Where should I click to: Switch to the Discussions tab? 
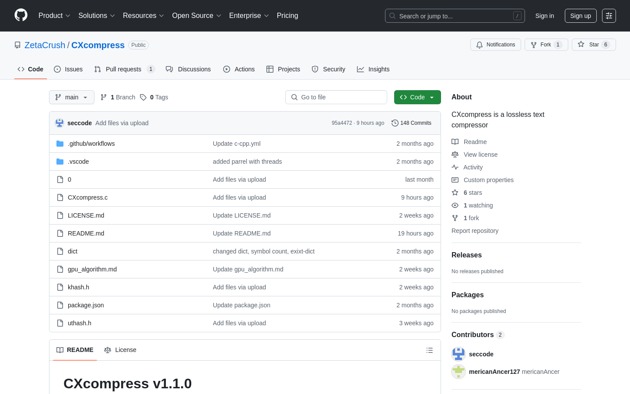point(189,69)
